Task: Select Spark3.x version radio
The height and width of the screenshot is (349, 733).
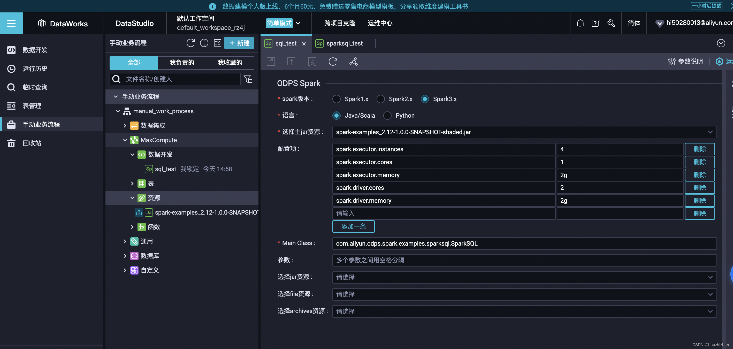Action: click(x=425, y=99)
